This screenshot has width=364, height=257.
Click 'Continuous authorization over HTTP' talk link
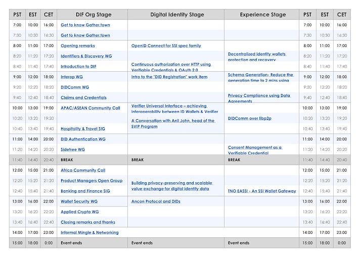coord(171,67)
